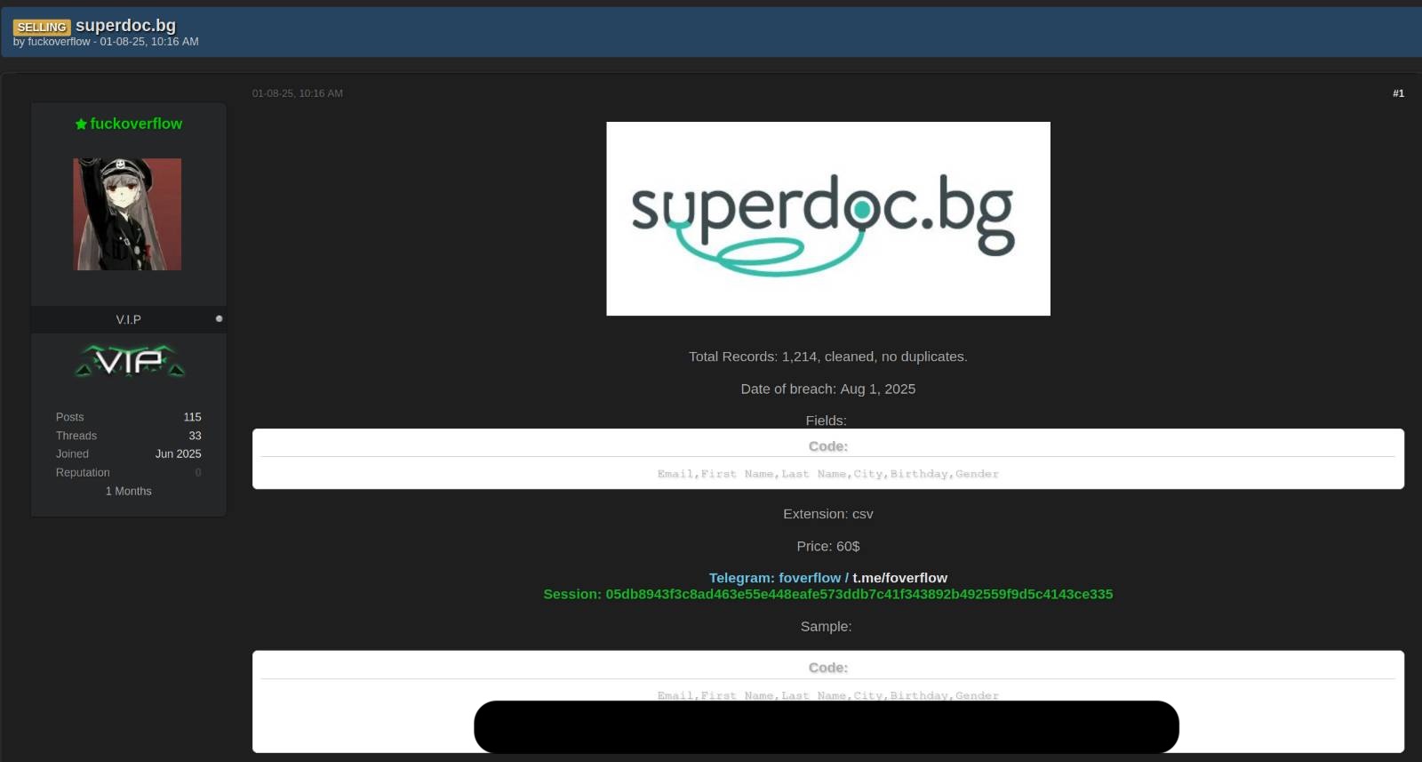The image size is (1422, 762).
Task: Click the VIP rank badge image
Action: pos(129,361)
